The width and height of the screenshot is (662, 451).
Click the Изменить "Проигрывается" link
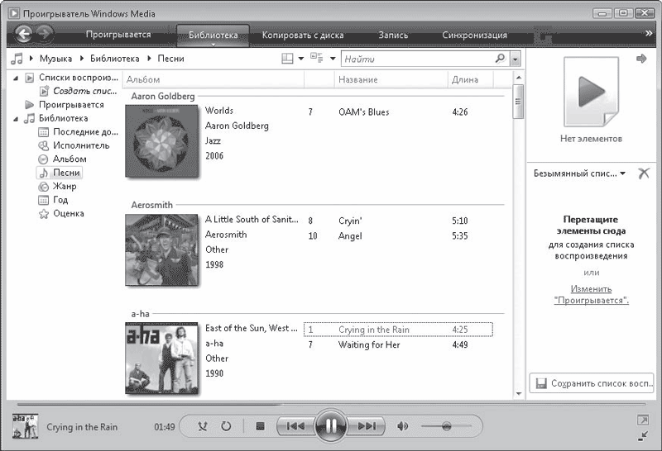coord(591,295)
